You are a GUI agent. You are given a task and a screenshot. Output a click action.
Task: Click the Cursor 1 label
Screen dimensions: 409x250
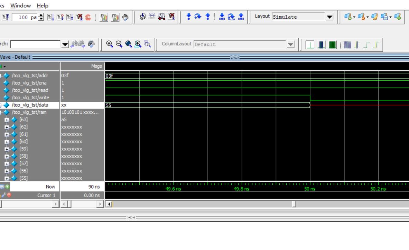(x=46, y=196)
